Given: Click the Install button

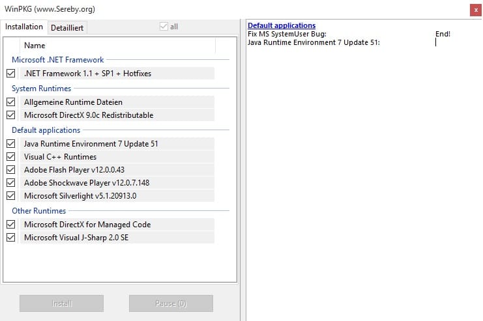Looking at the screenshot, I should coord(62,303).
